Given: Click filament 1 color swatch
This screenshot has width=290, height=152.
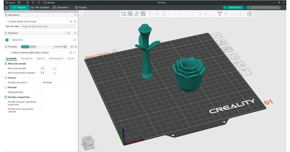Looking at the screenshot, I should pos(7,40).
